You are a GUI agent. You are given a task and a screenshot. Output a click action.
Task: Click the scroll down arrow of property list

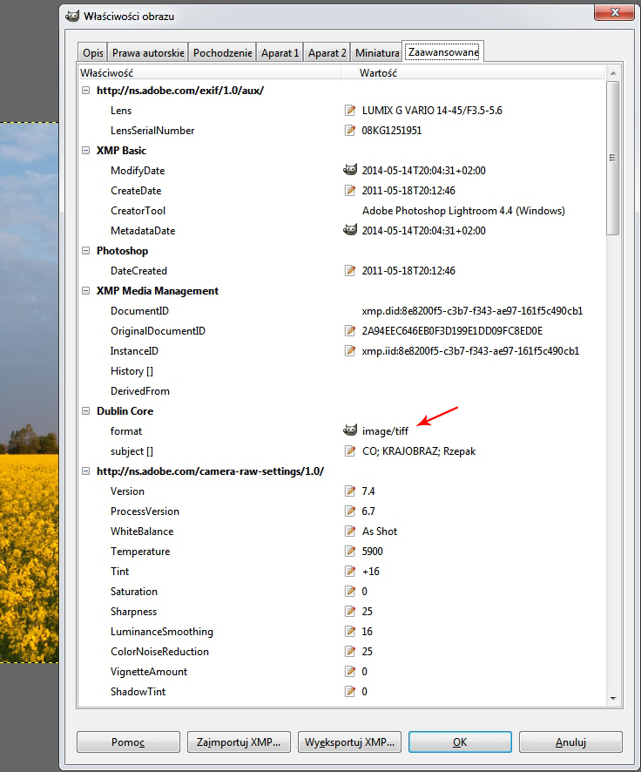(x=612, y=698)
